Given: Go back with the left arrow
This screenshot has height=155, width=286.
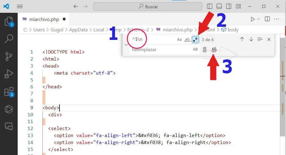Looking at the screenshot, I should pos(76,7).
